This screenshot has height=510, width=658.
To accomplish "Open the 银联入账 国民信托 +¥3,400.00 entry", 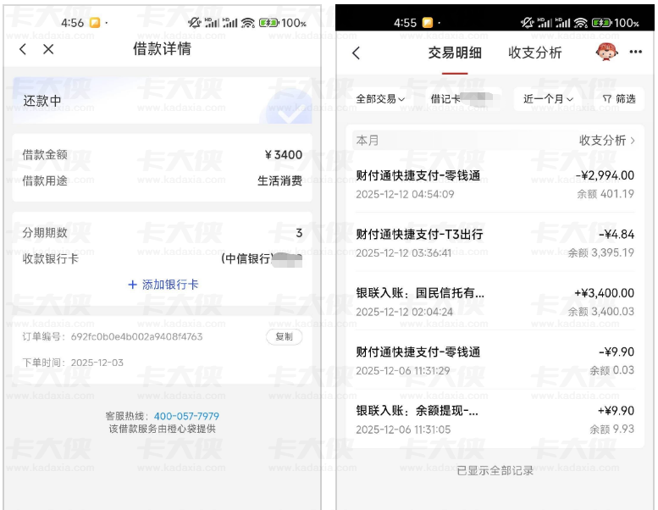I will point(495,302).
